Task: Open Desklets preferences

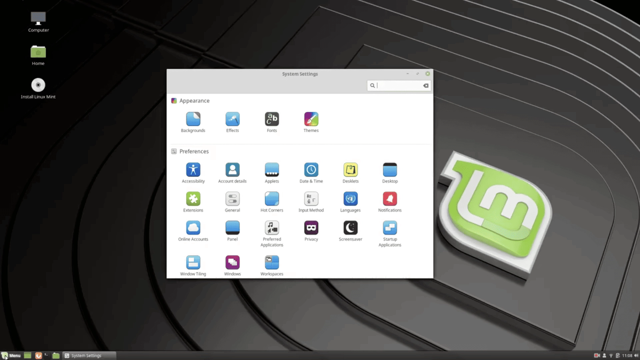Action: pyautogui.click(x=350, y=173)
